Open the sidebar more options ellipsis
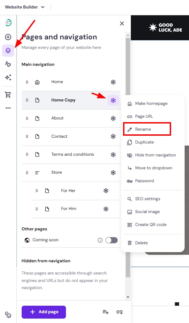Screen dimensions: 189x323 point(8,108)
